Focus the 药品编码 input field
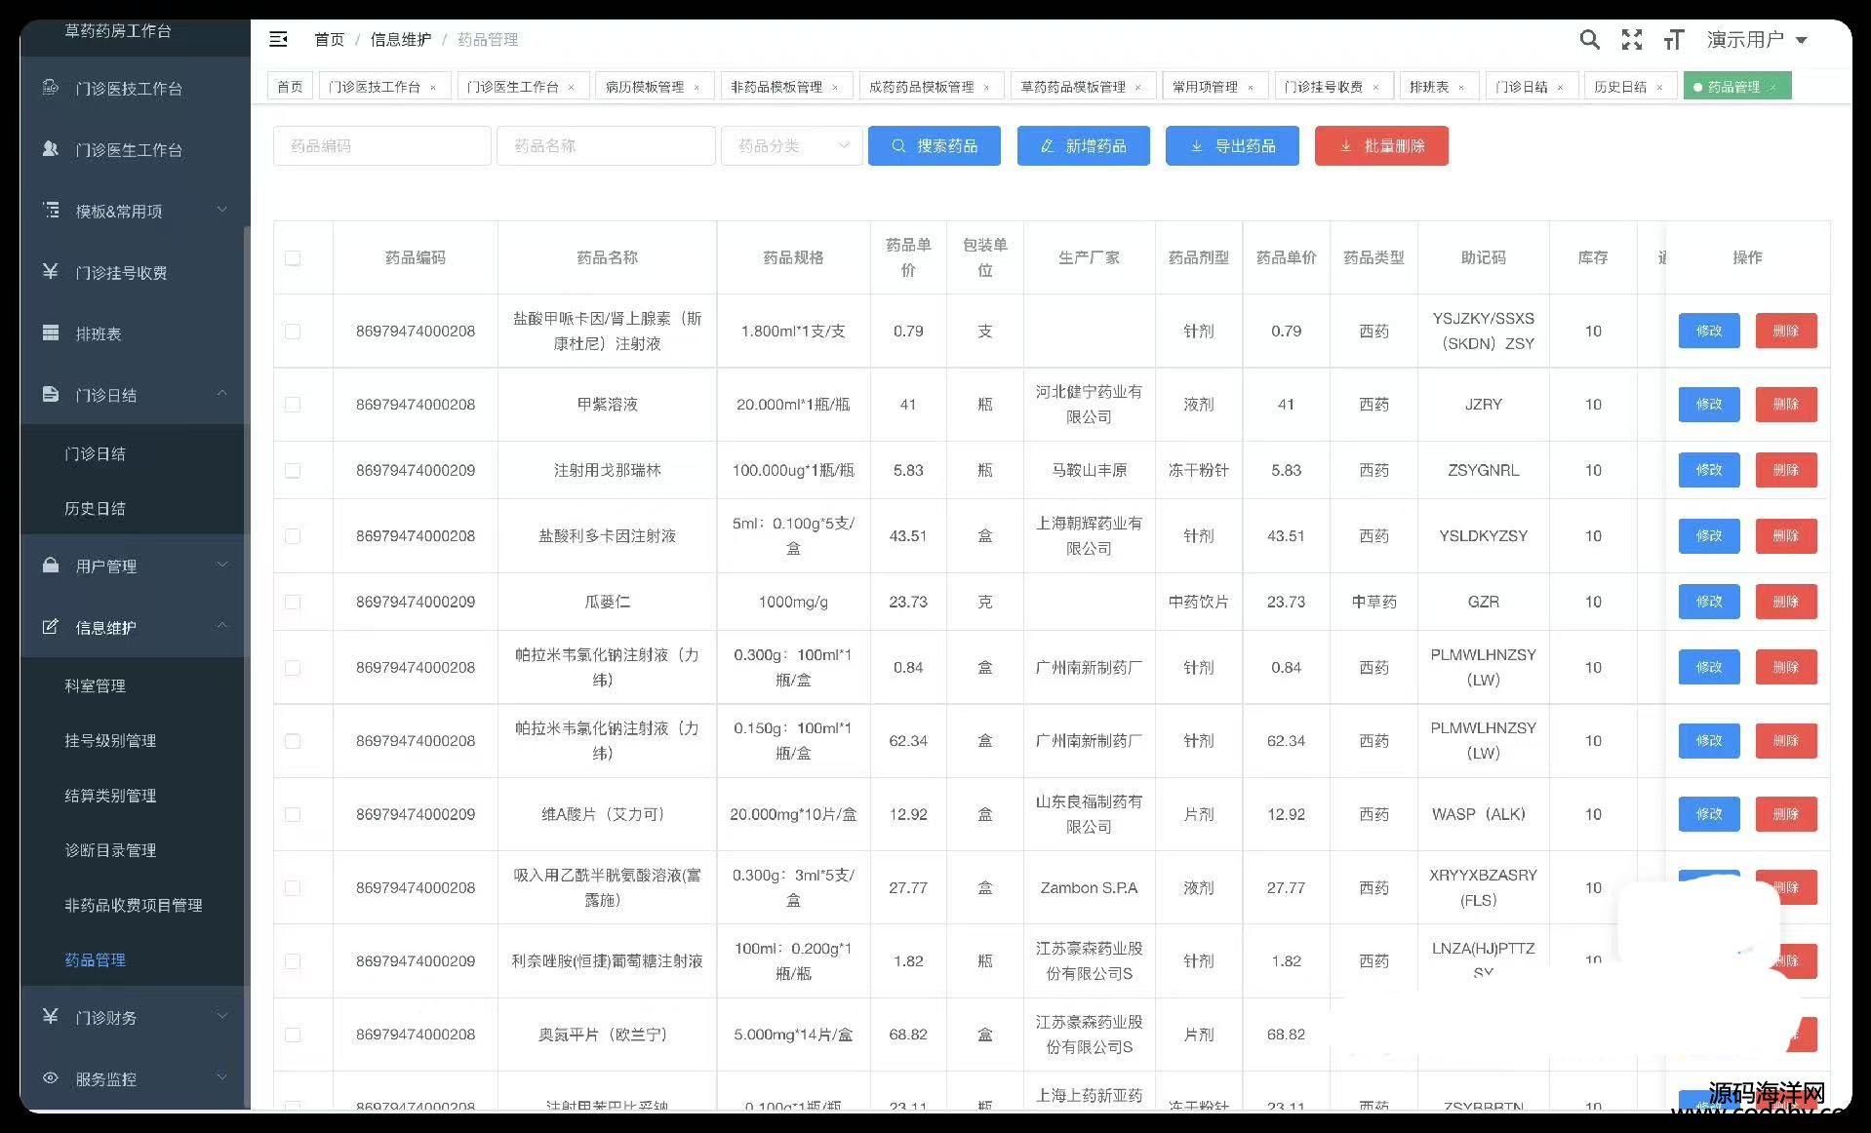This screenshot has width=1871, height=1133. pos(382,146)
